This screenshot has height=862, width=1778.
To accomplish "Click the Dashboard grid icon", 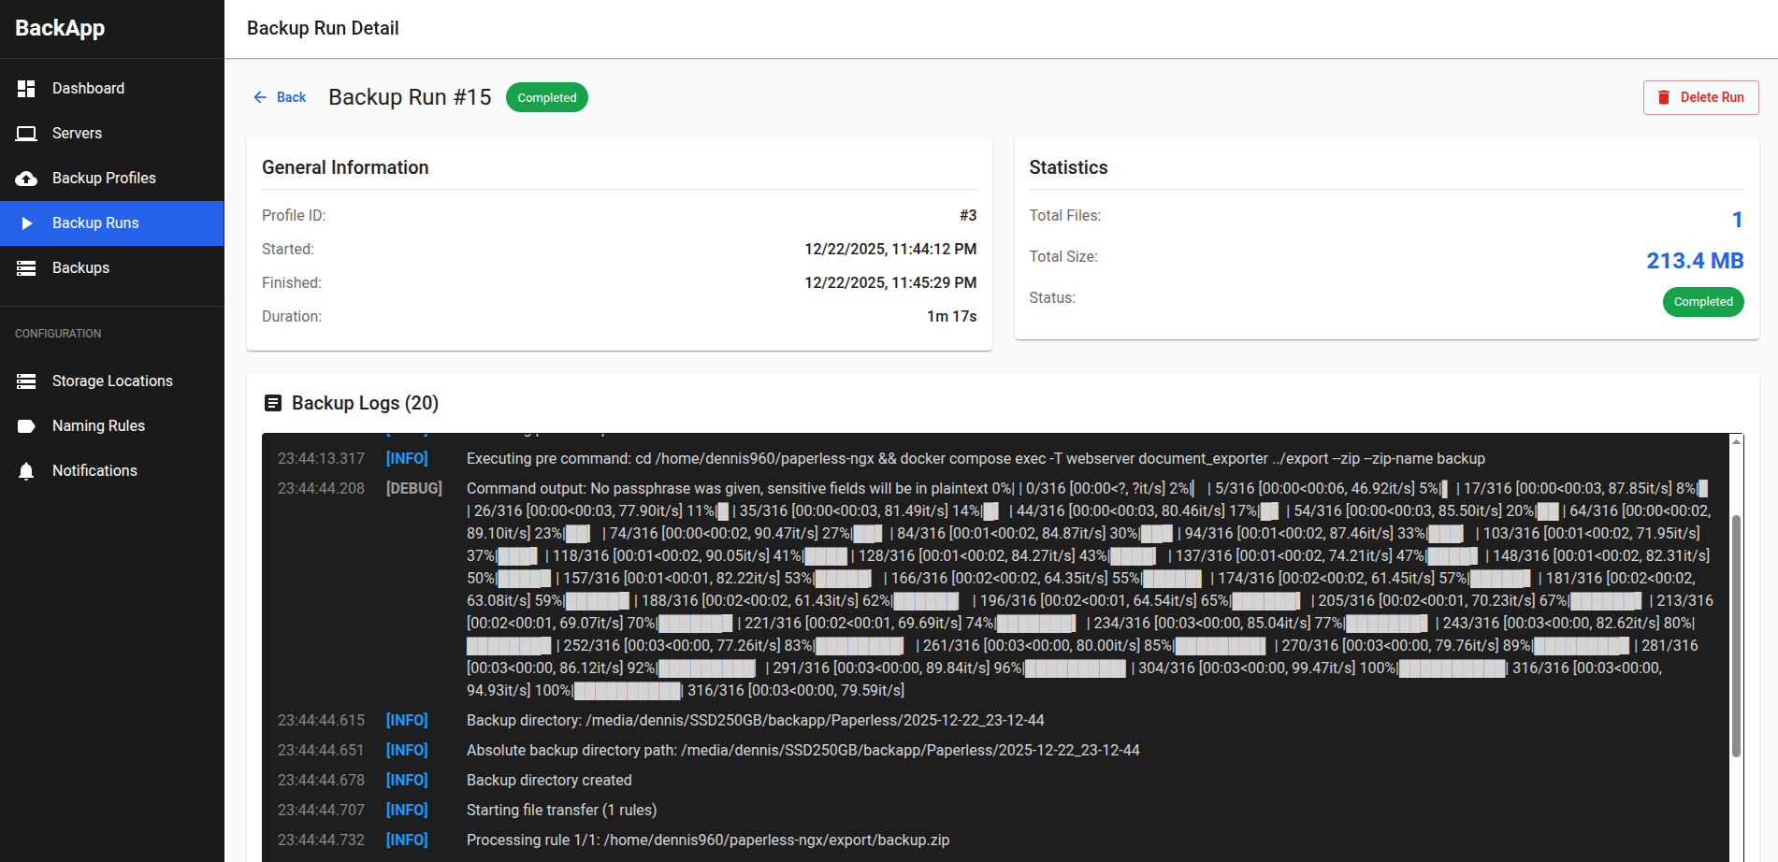I will (x=26, y=89).
